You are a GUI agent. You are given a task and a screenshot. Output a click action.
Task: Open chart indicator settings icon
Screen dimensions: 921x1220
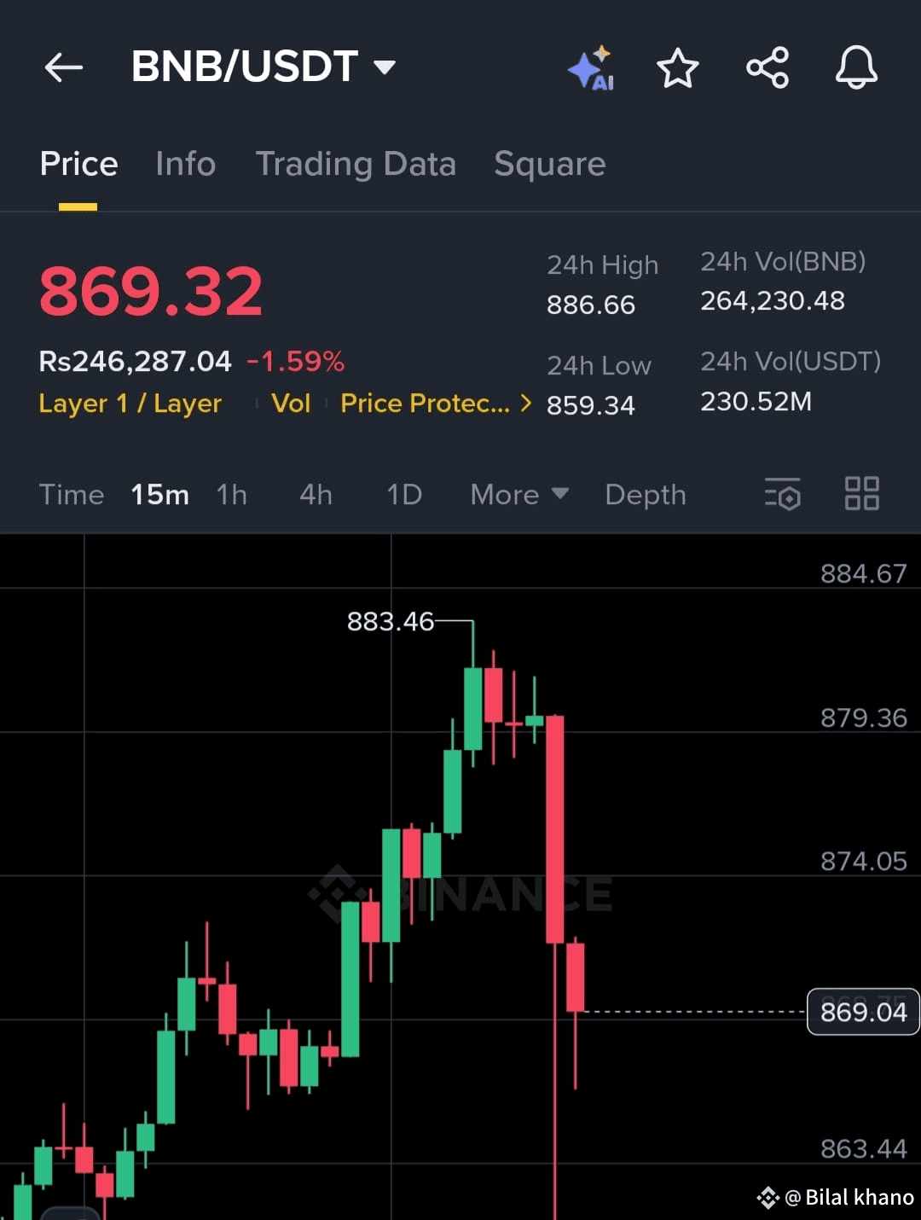(x=783, y=494)
